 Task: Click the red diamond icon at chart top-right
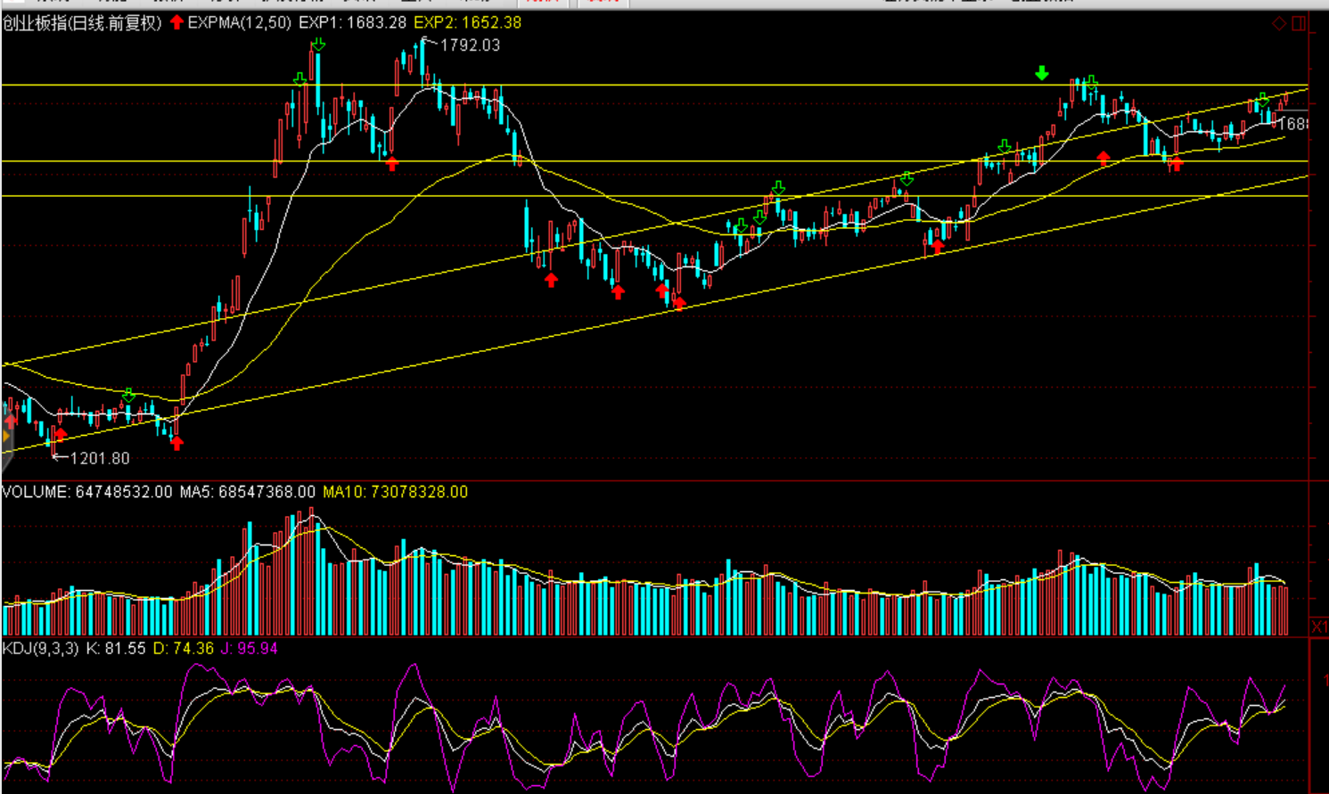pos(1279,24)
